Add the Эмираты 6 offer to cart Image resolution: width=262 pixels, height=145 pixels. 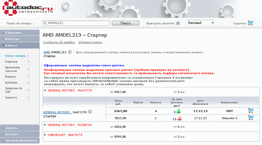(251, 118)
